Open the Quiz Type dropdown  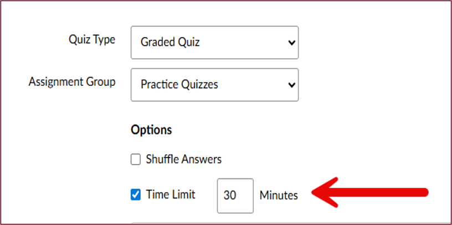214,42
